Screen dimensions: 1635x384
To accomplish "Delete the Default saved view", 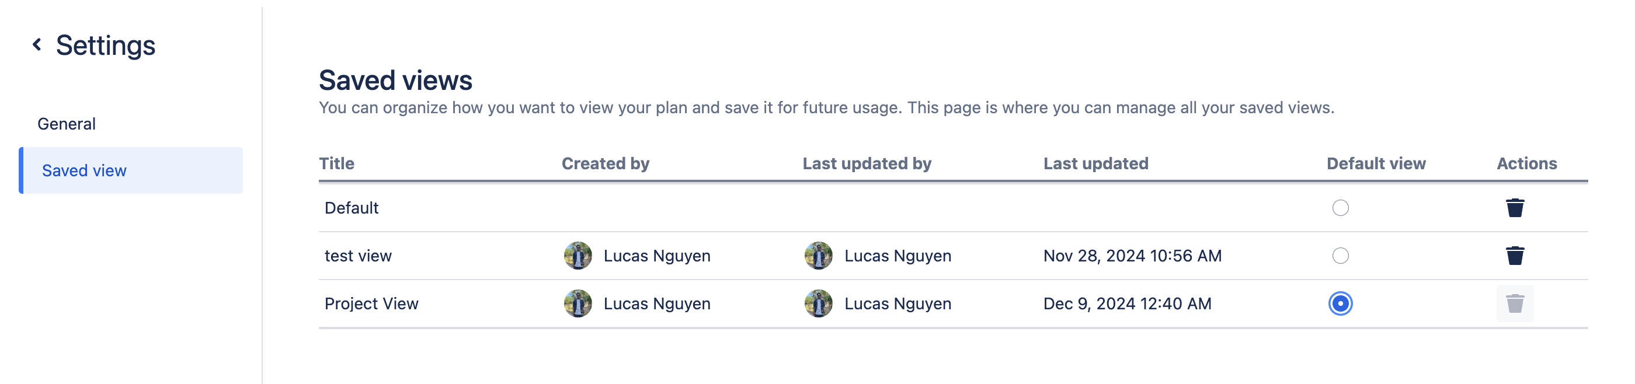I will coord(1514,208).
